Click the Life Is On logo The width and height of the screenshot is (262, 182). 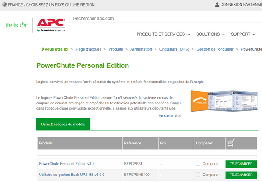click(15, 25)
